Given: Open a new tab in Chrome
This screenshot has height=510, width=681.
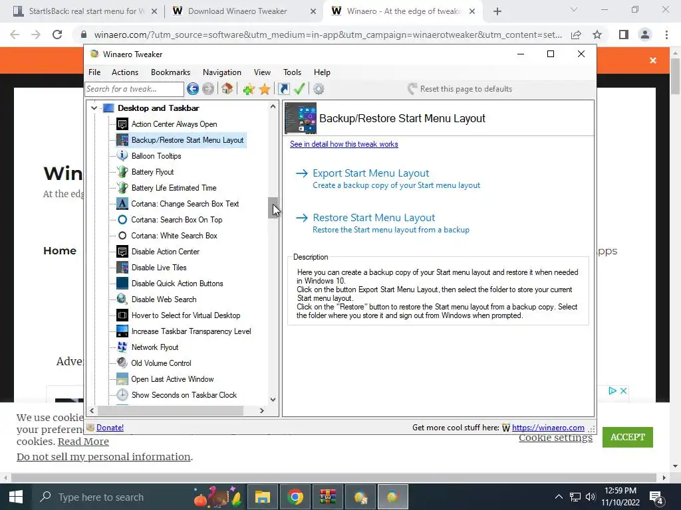Looking at the screenshot, I should pos(497,12).
